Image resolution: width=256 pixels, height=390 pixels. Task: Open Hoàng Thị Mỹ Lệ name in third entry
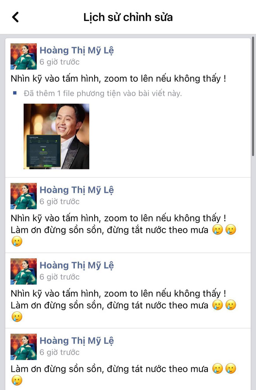(77, 265)
